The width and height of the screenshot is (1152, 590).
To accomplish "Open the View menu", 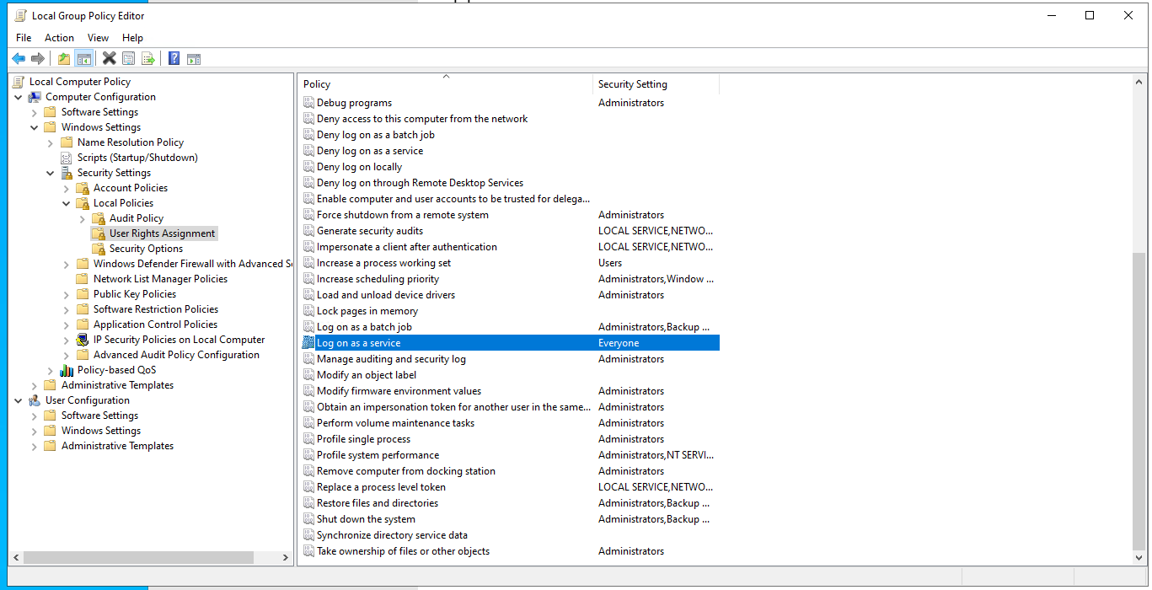I will click(98, 38).
